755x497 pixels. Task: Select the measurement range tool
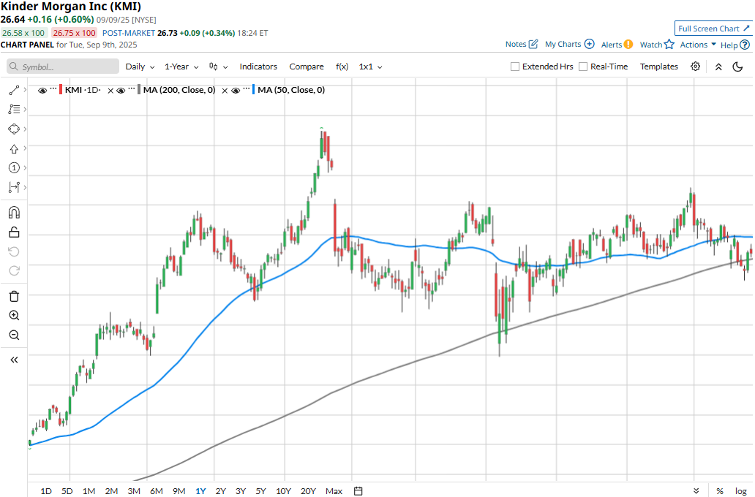pyautogui.click(x=13, y=187)
